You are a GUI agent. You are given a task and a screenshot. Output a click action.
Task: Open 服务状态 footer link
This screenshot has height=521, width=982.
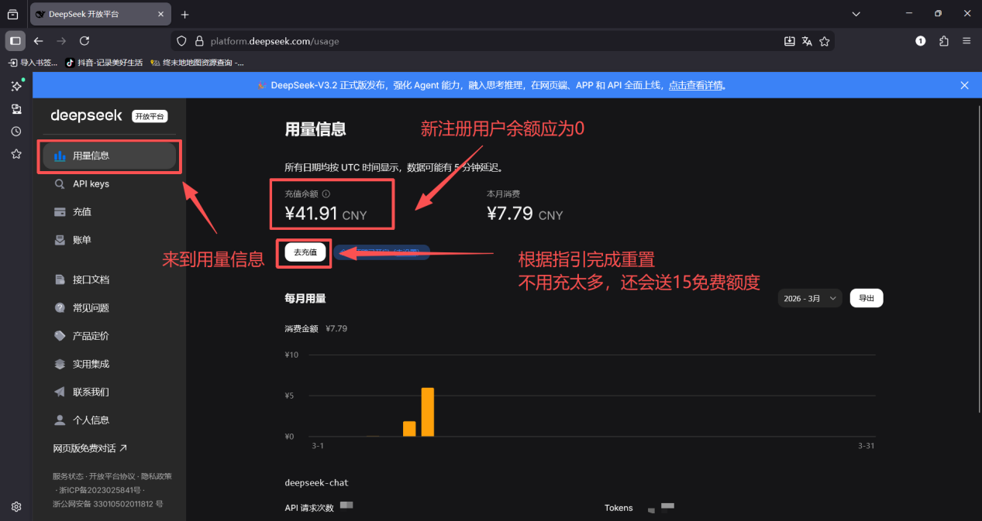67,476
